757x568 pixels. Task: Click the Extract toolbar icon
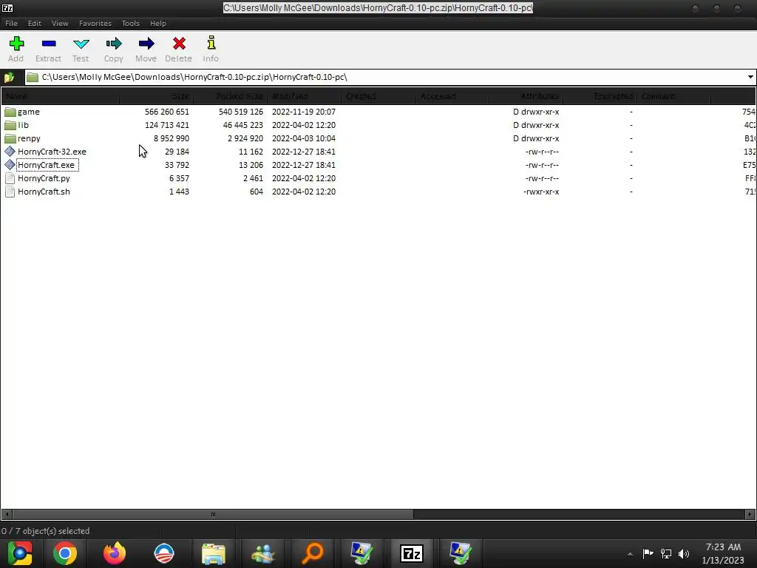click(49, 44)
